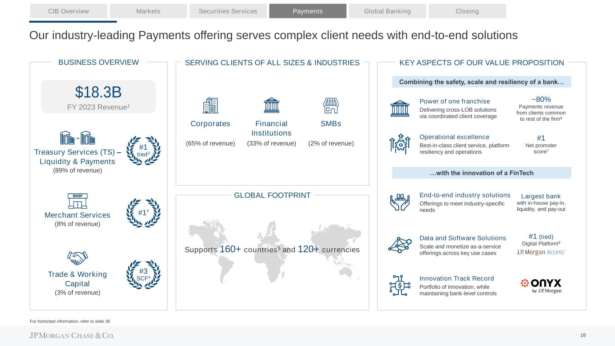The height and width of the screenshot is (346, 615).
Task: Click the 'End-to-end industry solutions' heading
Action: pos(465,195)
